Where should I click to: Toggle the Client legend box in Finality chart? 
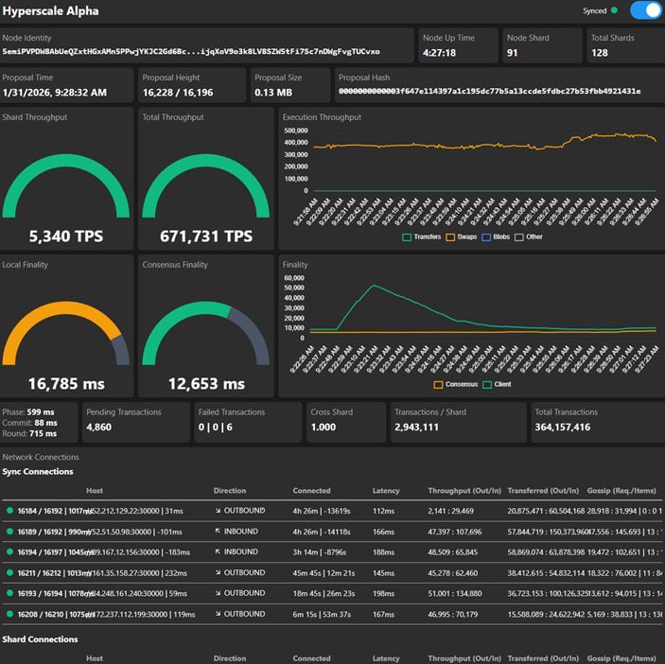[487, 385]
